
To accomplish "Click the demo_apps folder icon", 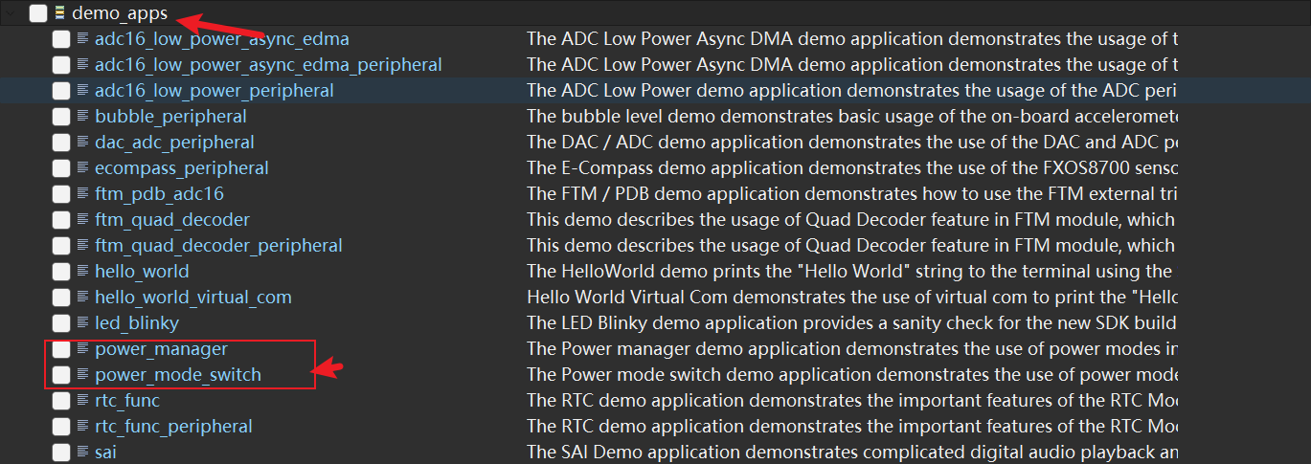I will [x=60, y=13].
